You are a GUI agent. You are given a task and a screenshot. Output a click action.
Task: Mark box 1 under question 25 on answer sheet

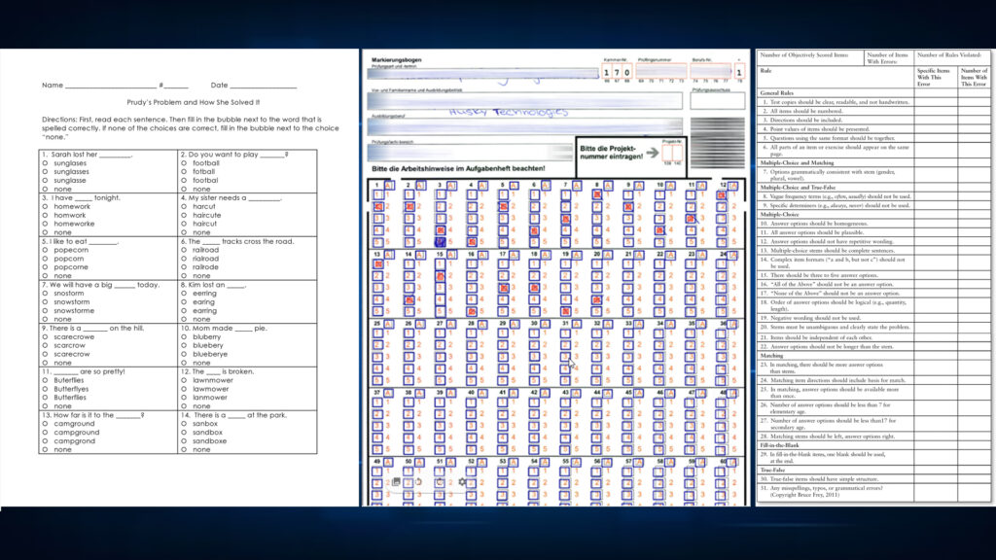tap(378, 333)
